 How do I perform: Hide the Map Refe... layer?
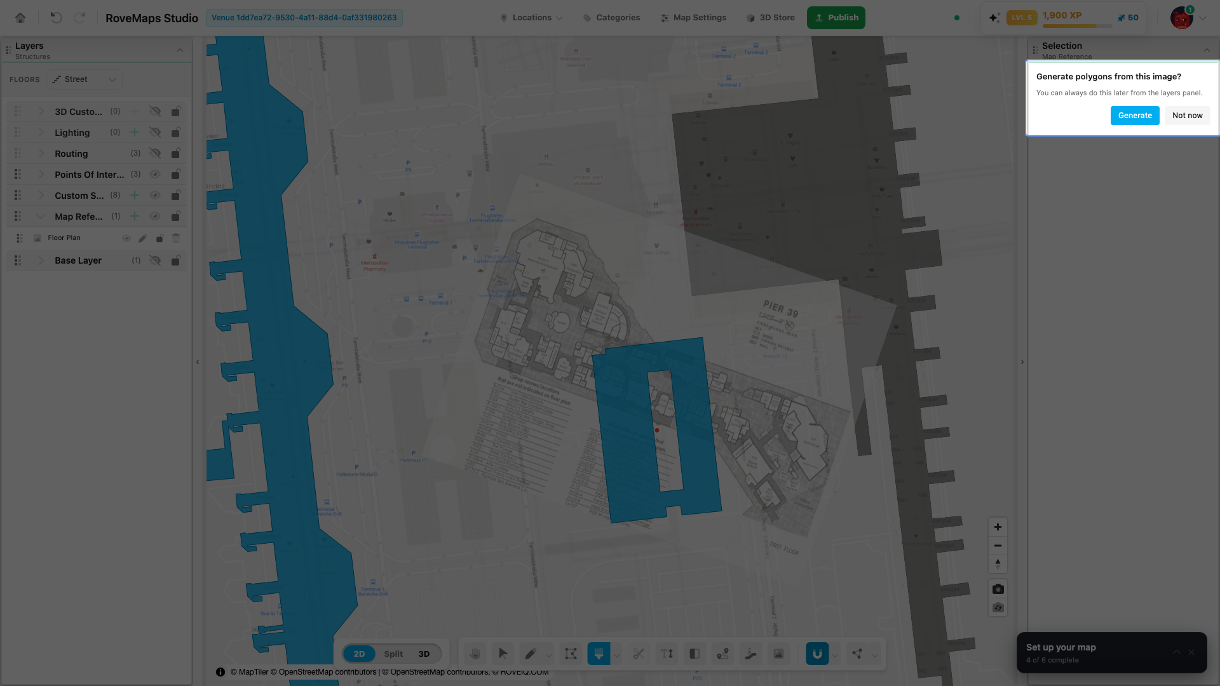point(155,216)
